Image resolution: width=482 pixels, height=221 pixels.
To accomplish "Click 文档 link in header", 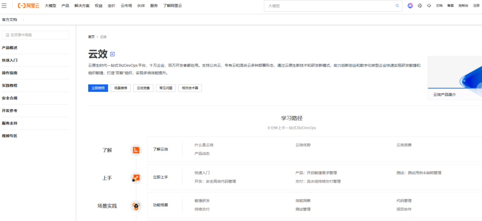I will (439, 6).
